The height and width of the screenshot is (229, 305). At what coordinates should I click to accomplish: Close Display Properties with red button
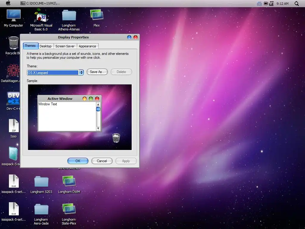136,37
